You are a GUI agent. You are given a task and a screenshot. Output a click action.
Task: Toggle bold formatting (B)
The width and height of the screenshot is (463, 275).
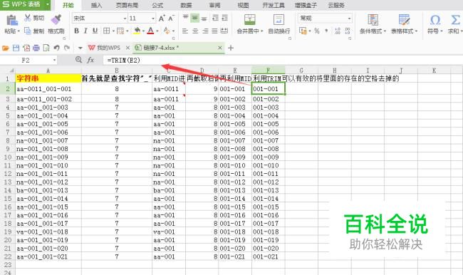pos(76,31)
